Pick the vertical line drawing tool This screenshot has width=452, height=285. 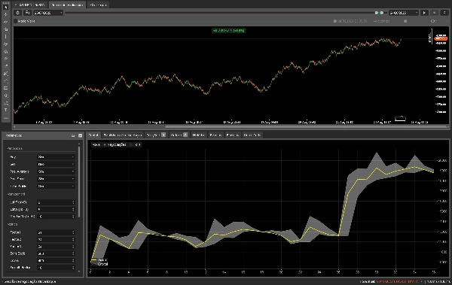point(5,37)
